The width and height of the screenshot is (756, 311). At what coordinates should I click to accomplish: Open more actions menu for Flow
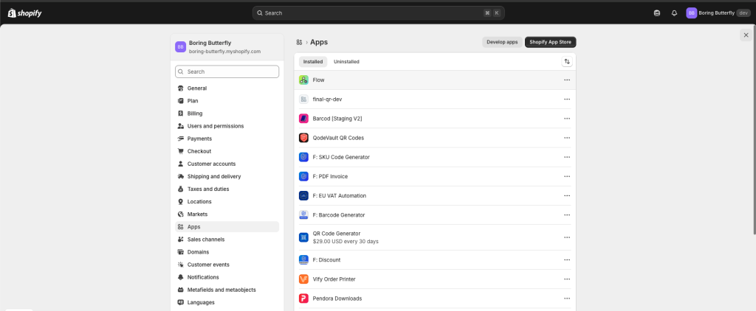click(567, 80)
